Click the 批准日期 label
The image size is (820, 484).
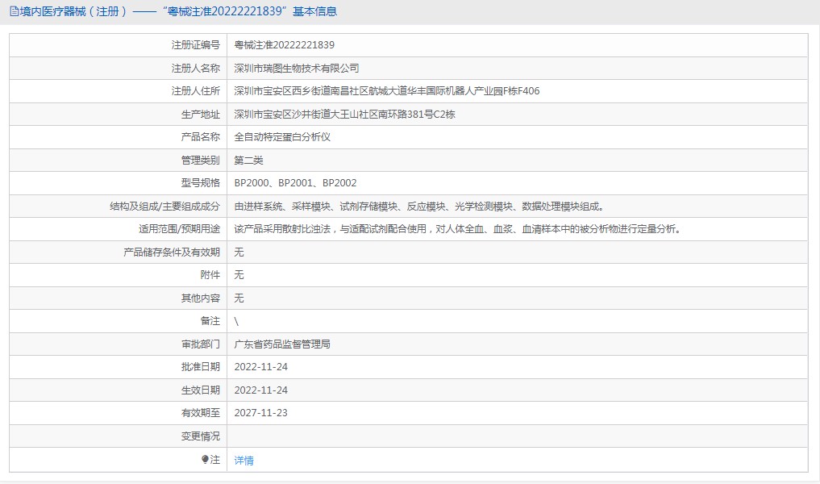point(201,367)
